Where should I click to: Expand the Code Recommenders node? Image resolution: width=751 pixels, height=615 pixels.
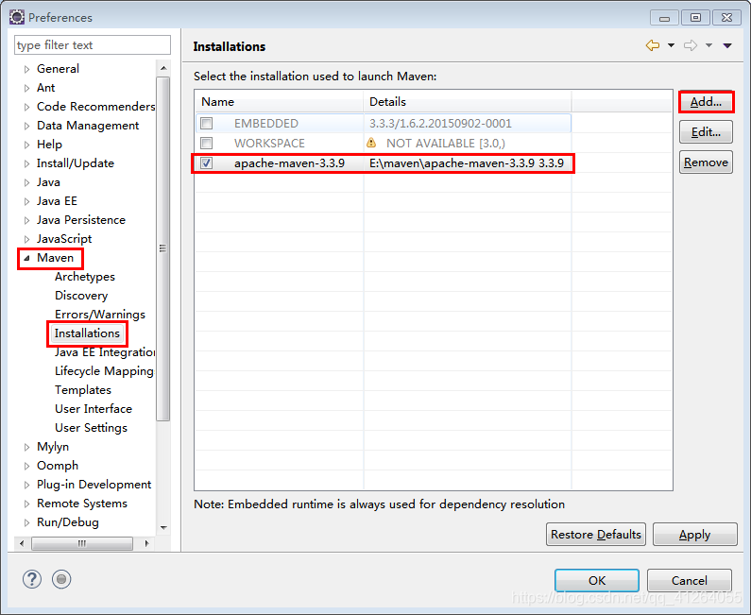(26, 107)
